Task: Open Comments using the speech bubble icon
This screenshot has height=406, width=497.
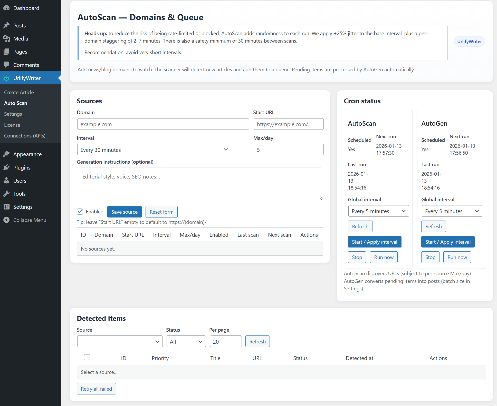Action: 7,65
